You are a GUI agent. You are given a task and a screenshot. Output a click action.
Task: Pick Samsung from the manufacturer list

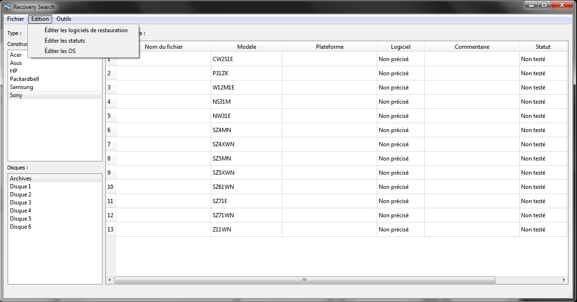point(21,87)
